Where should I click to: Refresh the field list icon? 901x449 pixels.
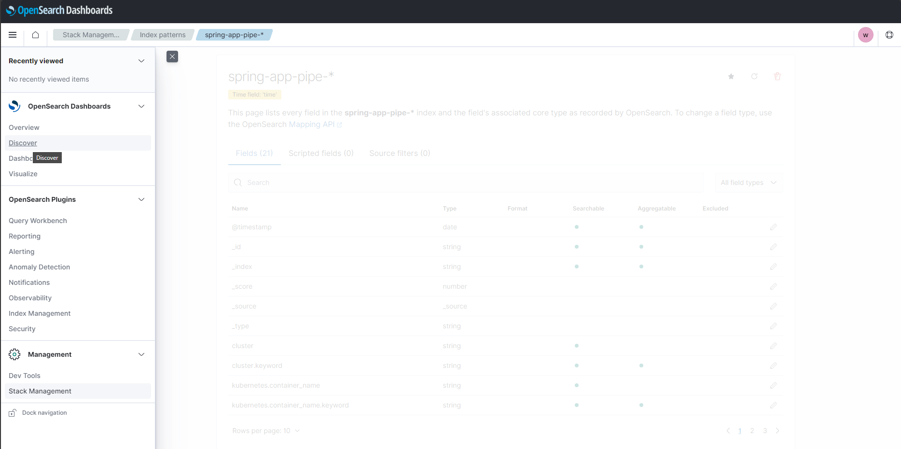(x=754, y=76)
